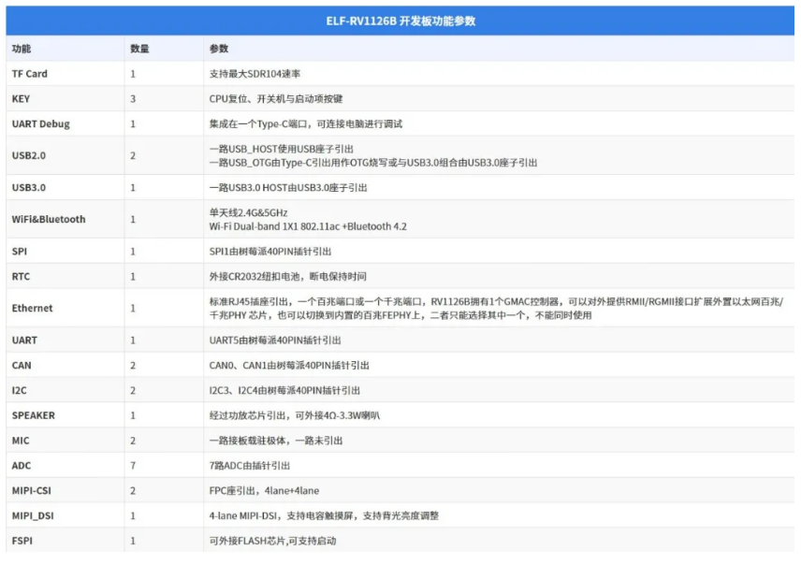Select the UART Debug row label
801x565 pixels.
point(40,123)
